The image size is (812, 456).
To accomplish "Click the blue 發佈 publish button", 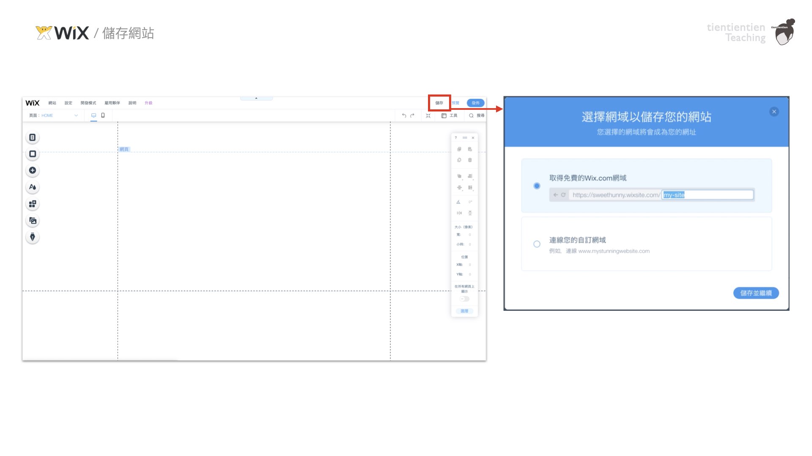I will (475, 103).
